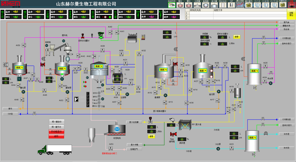
Task: Go to the CIP page
Action: (231, 5)
